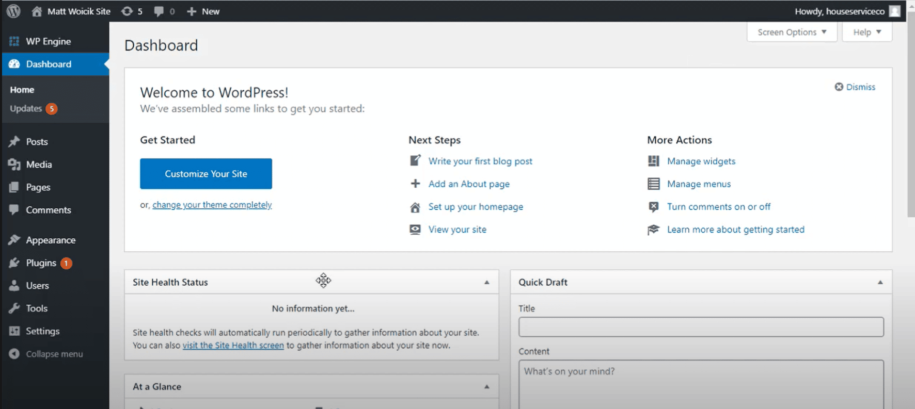Click the plus icon next to New
Image resolution: width=915 pixels, height=409 pixels.
click(192, 11)
